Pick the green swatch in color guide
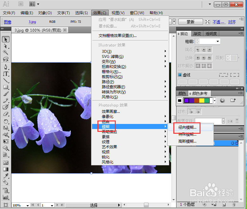This screenshot has height=209, width=247. pos(207,101)
